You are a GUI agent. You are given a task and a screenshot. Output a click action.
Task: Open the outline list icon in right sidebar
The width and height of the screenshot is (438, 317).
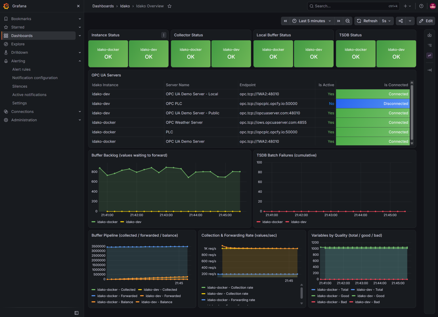pos(430,45)
